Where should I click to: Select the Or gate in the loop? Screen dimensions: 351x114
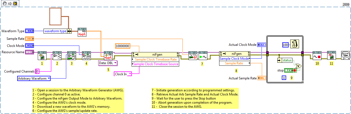(298, 66)
